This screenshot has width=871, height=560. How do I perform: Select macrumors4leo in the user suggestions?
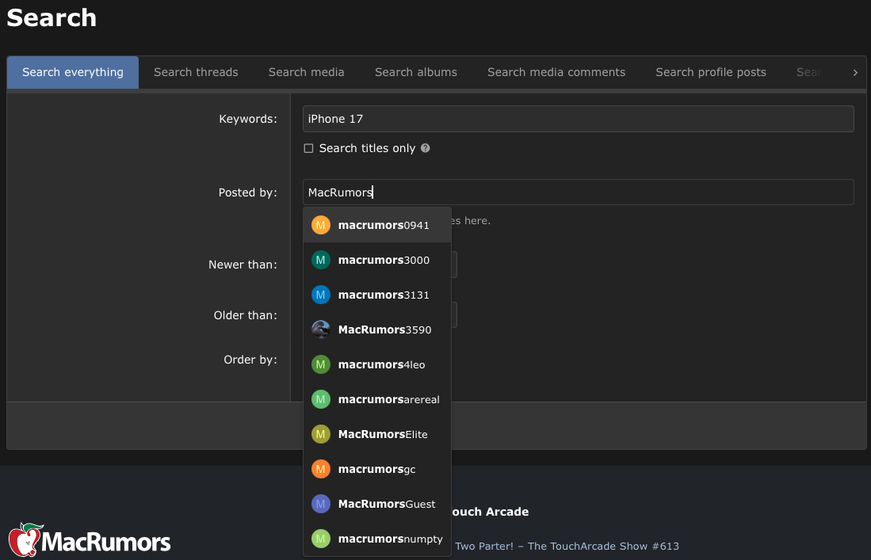click(377, 364)
